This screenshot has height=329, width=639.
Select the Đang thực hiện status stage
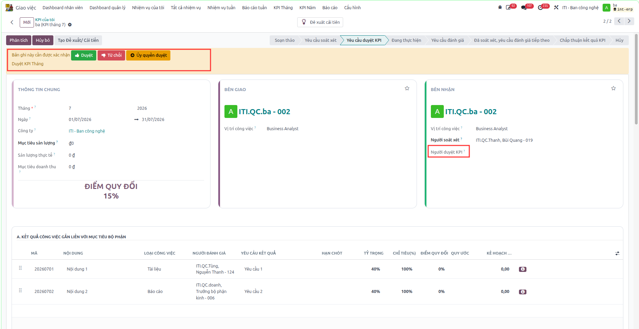tap(406, 40)
